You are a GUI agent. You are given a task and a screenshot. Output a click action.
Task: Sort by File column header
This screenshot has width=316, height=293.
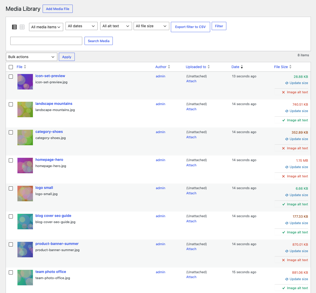click(20, 67)
